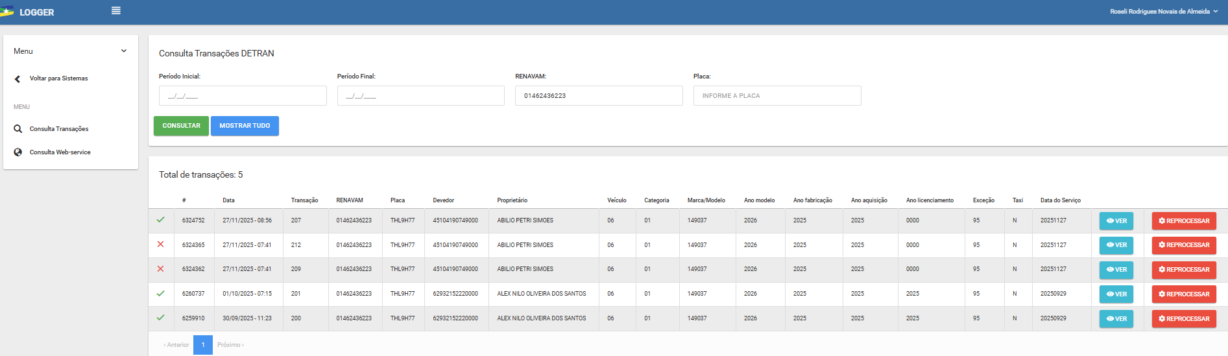Click red X status of transaction 6324365

pos(160,244)
